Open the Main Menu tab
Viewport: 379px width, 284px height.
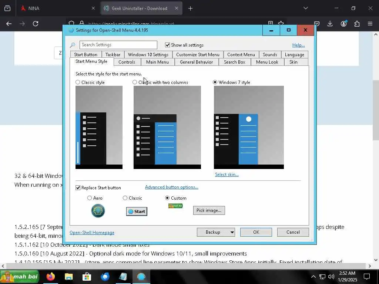[157, 62]
